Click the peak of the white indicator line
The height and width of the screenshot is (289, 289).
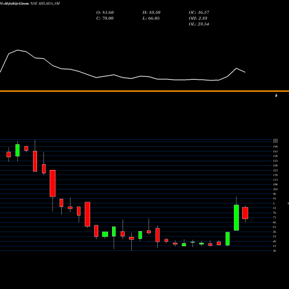coord(18,50)
